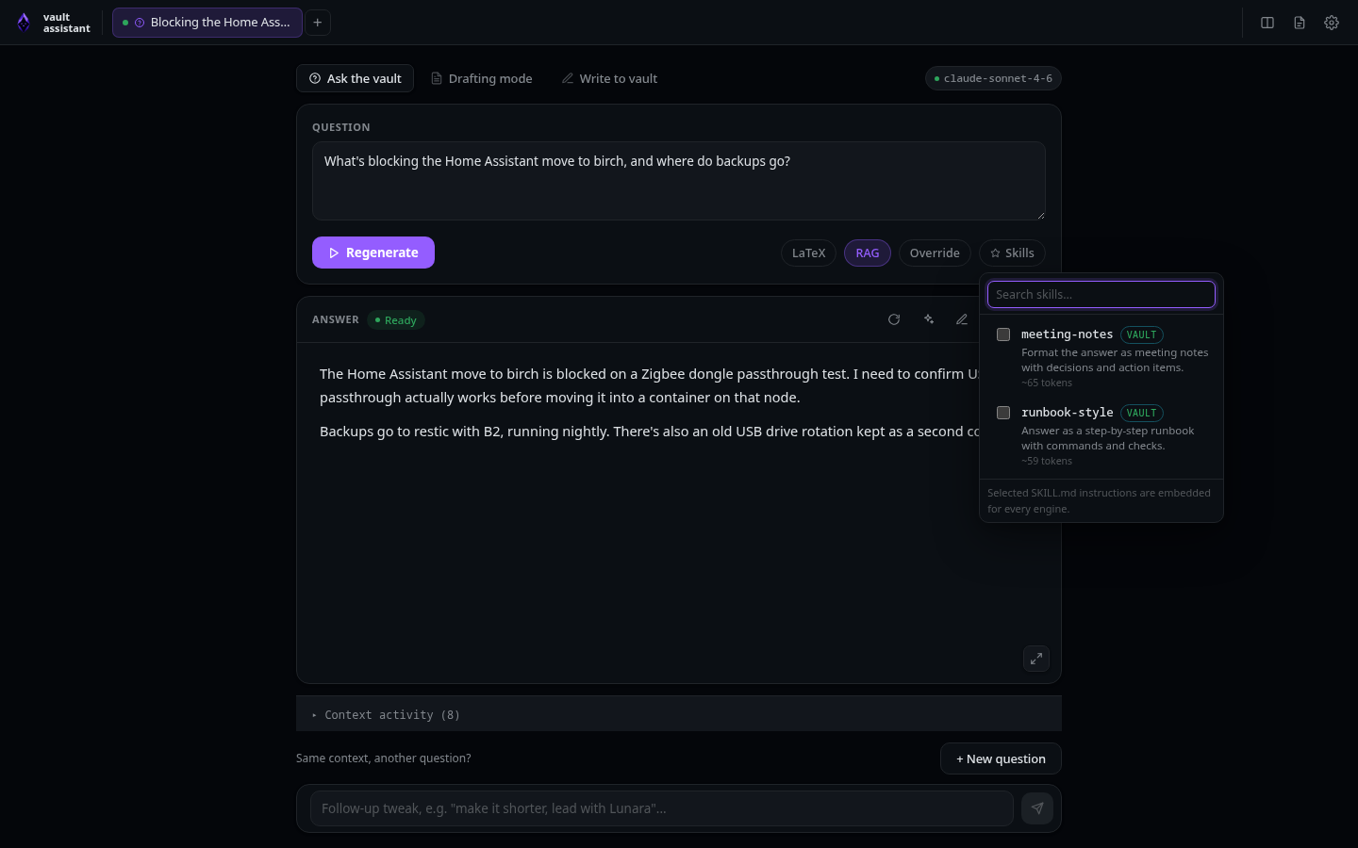Click the Regenerate button

[373, 253]
